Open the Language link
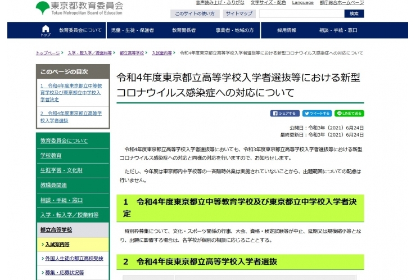Image resolution: width=416 pixels, height=280 pixels. coord(302,3)
